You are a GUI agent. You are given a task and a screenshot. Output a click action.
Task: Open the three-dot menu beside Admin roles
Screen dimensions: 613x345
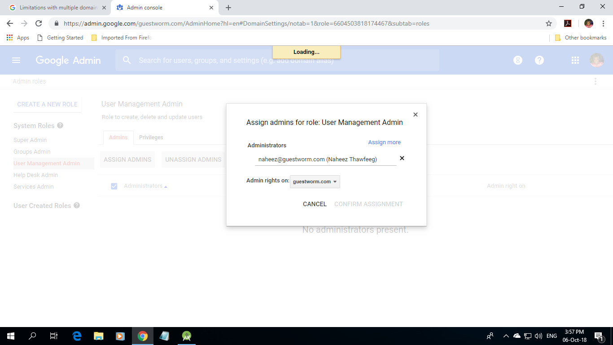595,81
